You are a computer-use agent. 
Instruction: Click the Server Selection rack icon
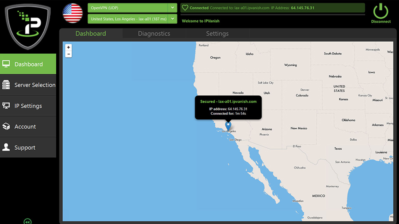(x=6, y=84)
